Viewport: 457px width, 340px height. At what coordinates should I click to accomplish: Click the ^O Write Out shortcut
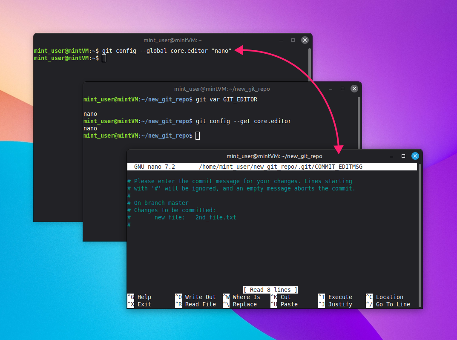coord(195,297)
